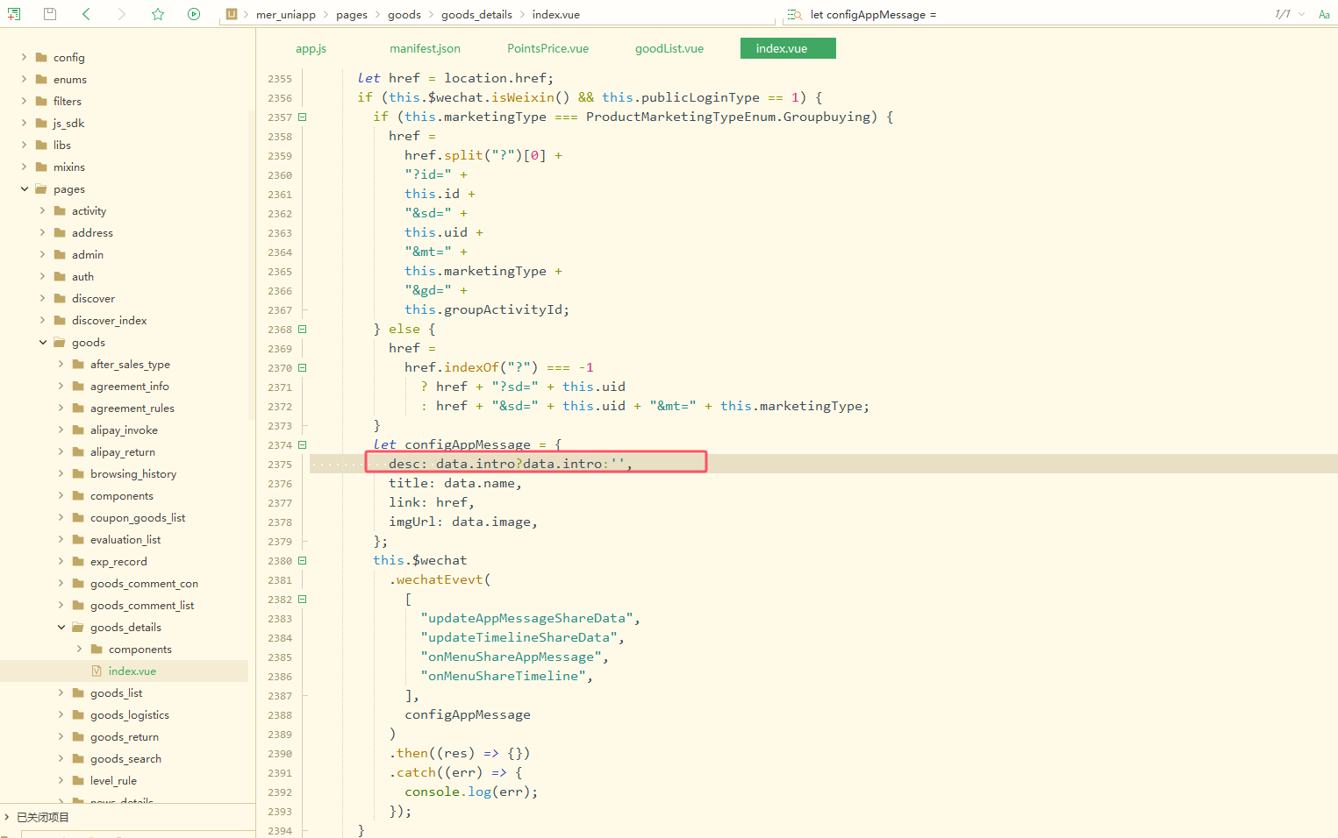Click the filters folder icon
The width and height of the screenshot is (1338, 838).
[x=41, y=101]
